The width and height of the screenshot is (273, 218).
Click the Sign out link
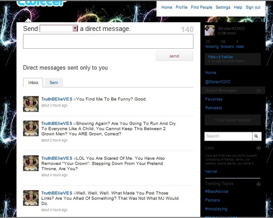(x=253, y=7)
